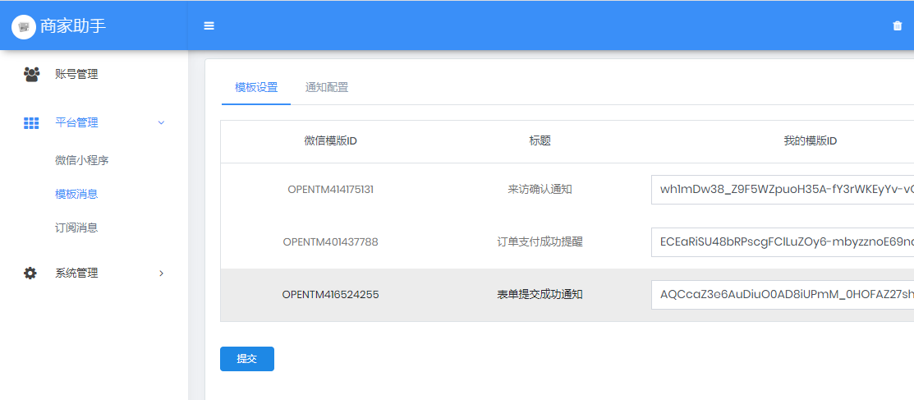
Task: Switch to the 通知配置 tab
Action: coord(327,87)
